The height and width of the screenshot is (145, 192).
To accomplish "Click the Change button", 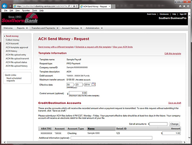I will pos(174,124).
